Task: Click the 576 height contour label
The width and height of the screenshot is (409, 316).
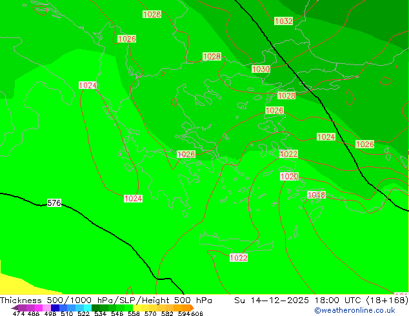Action: coord(54,202)
